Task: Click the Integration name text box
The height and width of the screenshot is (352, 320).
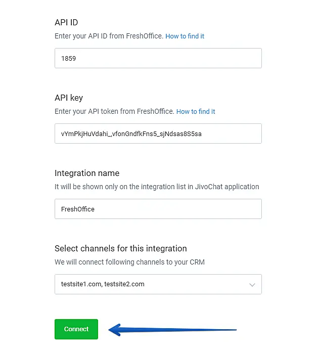Action: tap(158, 209)
